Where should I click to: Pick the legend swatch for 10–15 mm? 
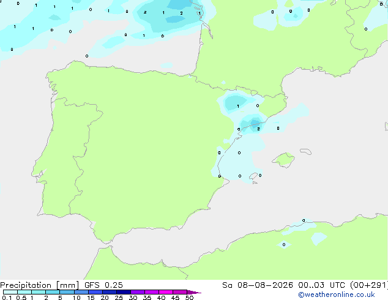tap(81, 292)
